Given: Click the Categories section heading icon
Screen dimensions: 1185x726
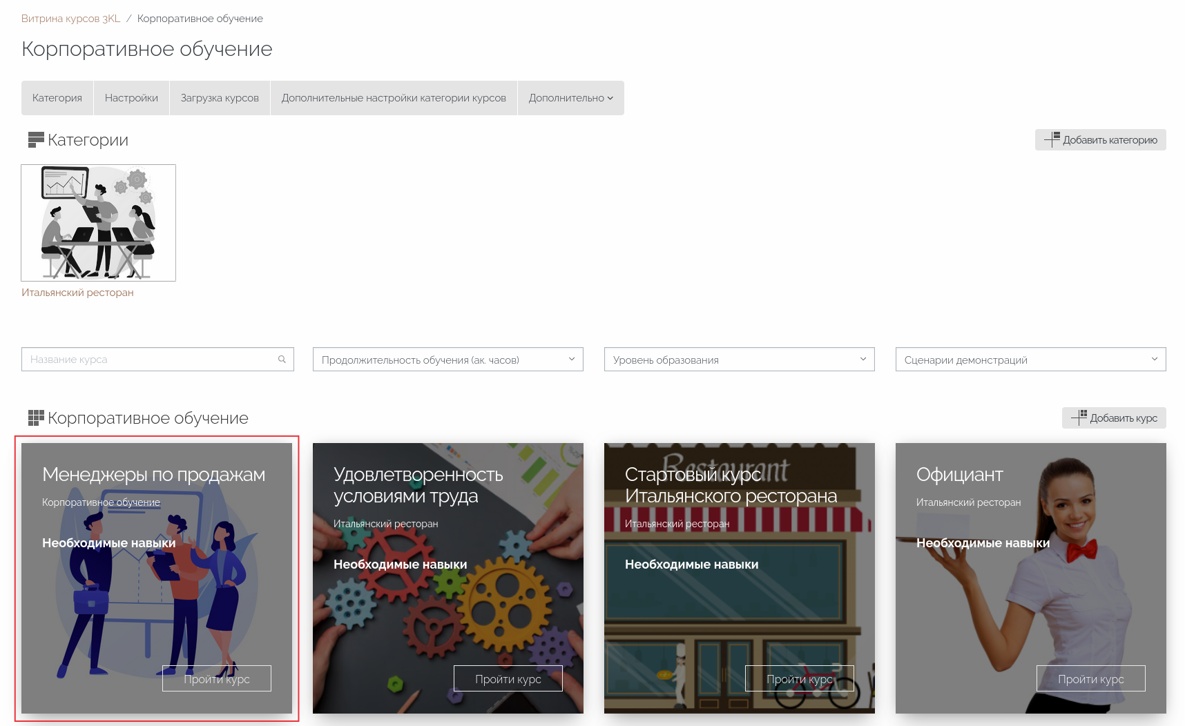Looking at the screenshot, I should [36, 140].
